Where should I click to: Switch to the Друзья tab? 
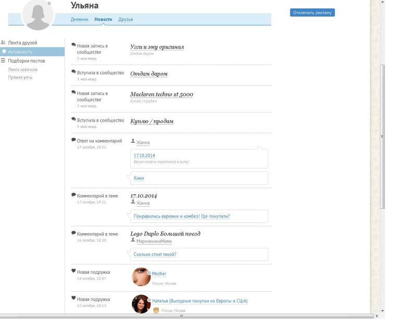point(126,19)
